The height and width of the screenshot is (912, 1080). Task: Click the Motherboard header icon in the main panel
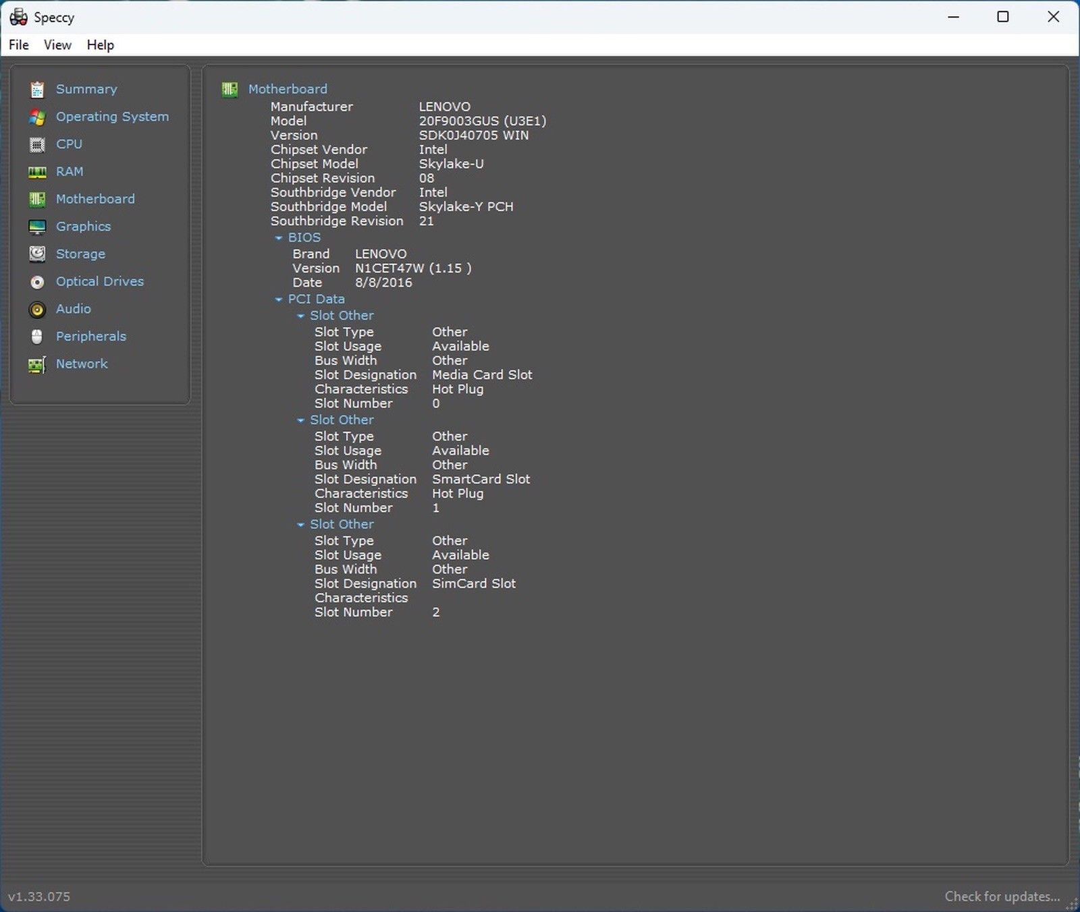coord(230,90)
